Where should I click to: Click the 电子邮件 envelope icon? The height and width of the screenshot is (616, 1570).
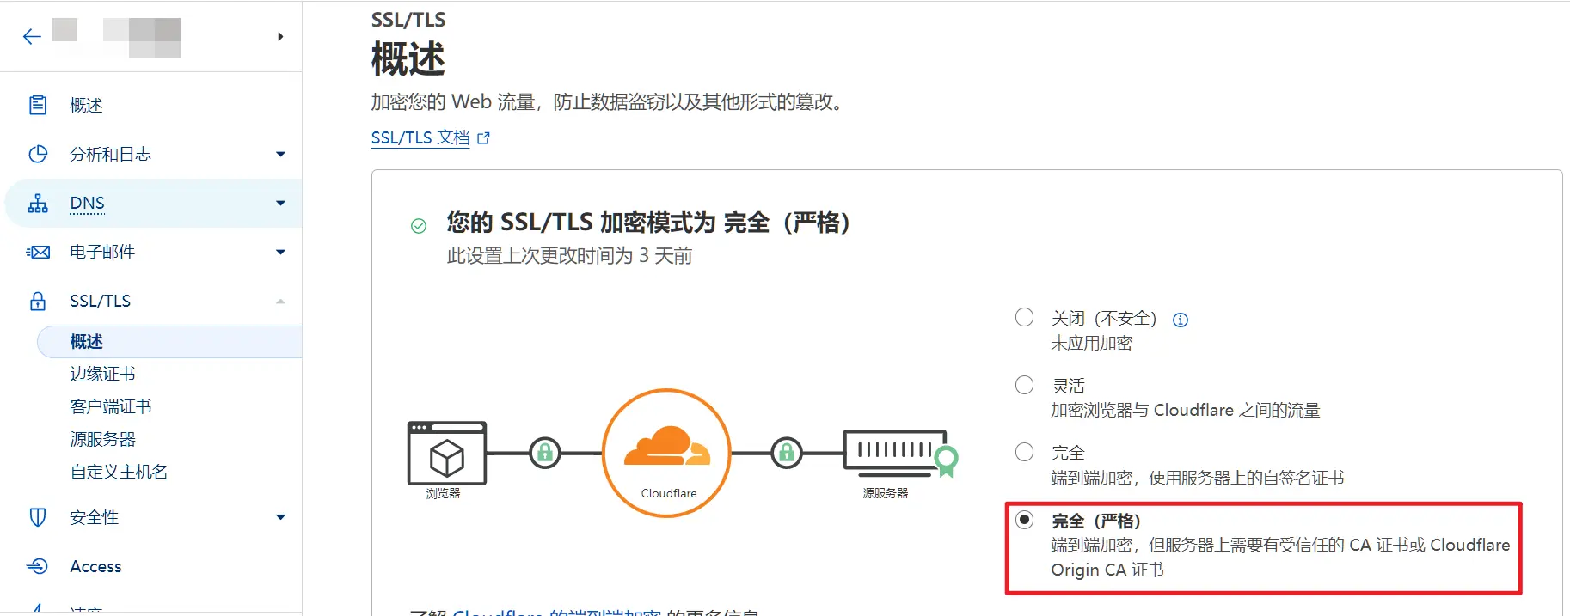click(38, 252)
